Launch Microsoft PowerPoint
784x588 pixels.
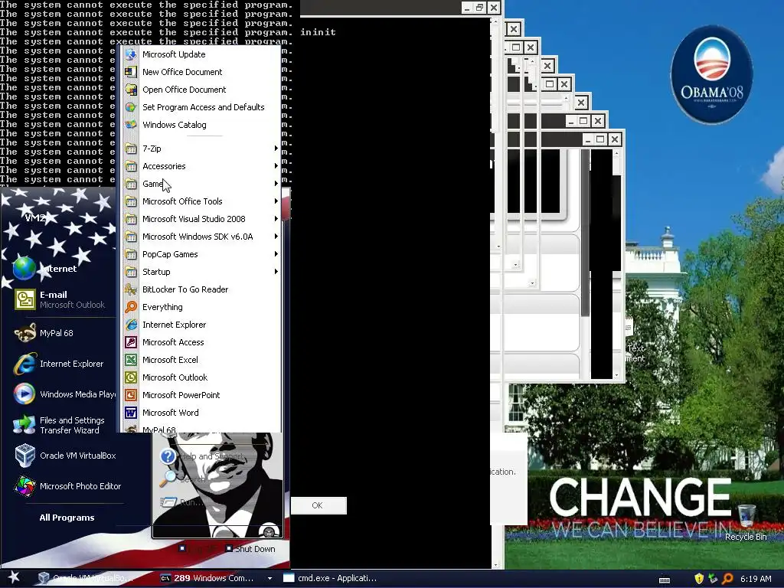181,395
